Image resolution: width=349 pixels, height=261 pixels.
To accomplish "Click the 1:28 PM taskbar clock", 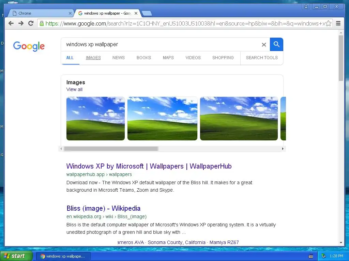I will click(336, 256).
